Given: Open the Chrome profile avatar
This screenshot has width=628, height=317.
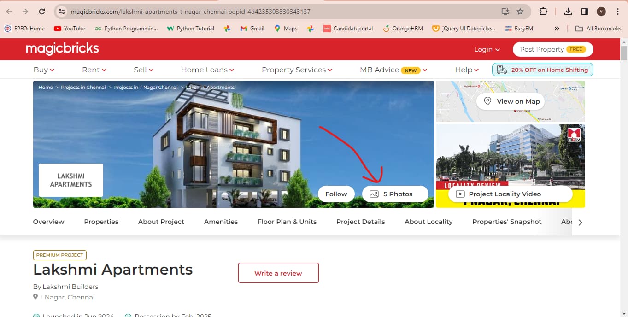Looking at the screenshot, I should 601,12.
